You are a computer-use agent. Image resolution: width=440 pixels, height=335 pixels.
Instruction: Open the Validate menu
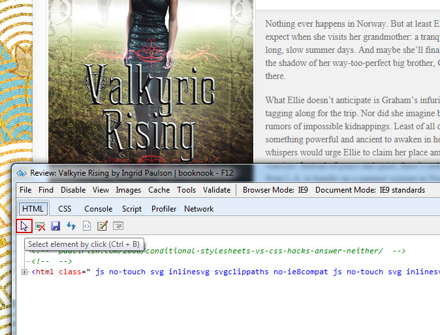pyautogui.click(x=216, y=190)
